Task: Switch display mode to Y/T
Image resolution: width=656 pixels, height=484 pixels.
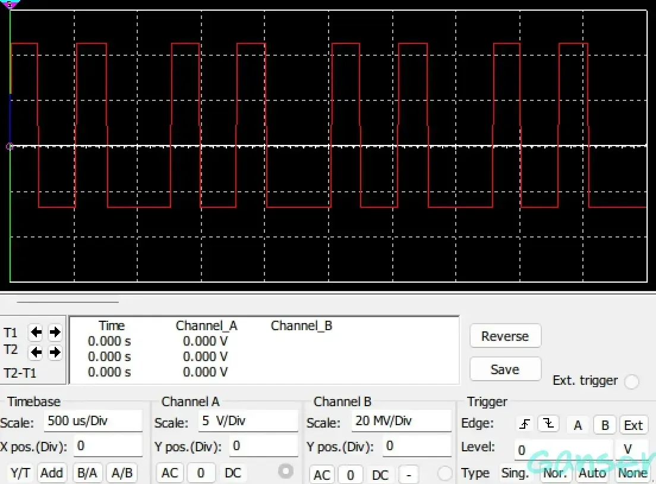Action: click(21, 473)
